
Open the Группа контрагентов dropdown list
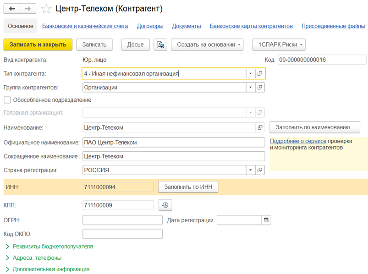coord(250,88)
